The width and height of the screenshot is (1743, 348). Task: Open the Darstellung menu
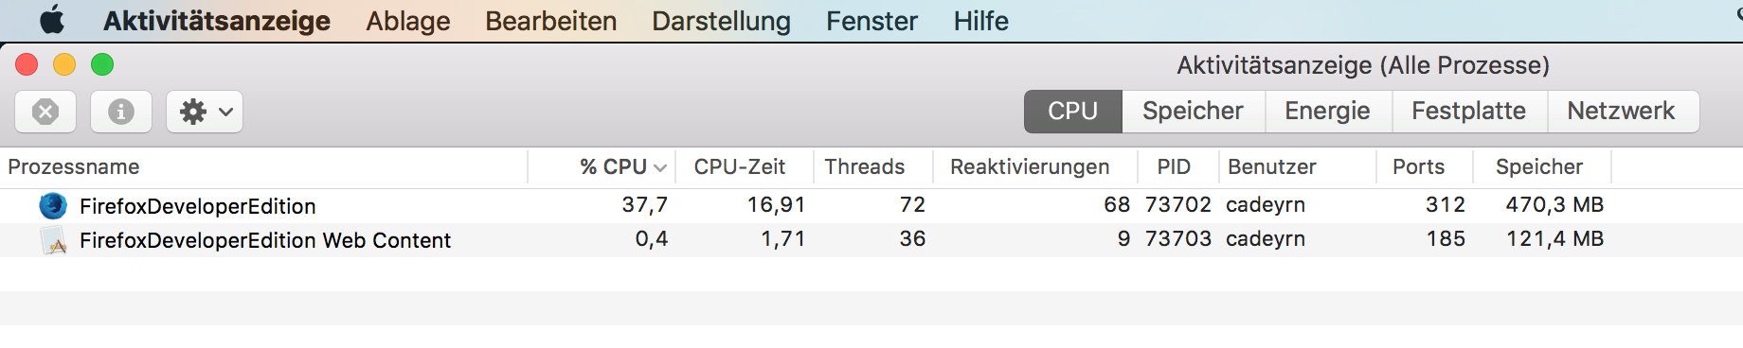pos(721,21)
